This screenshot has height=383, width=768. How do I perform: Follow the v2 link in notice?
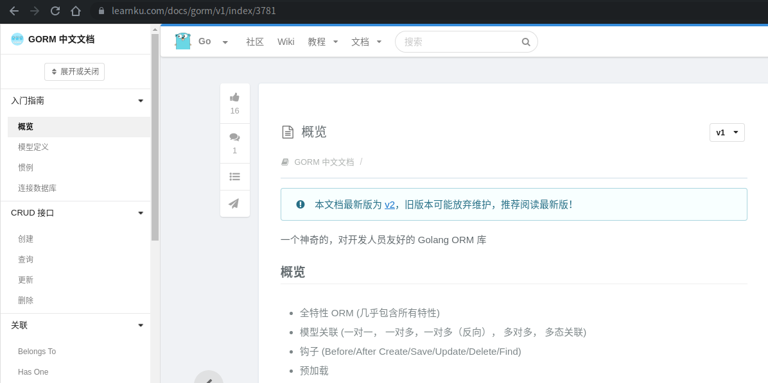(x=389, y=205)
